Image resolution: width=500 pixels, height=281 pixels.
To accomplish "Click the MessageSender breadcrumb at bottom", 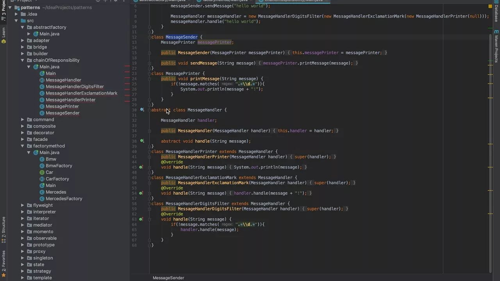I will pos(168,278).
